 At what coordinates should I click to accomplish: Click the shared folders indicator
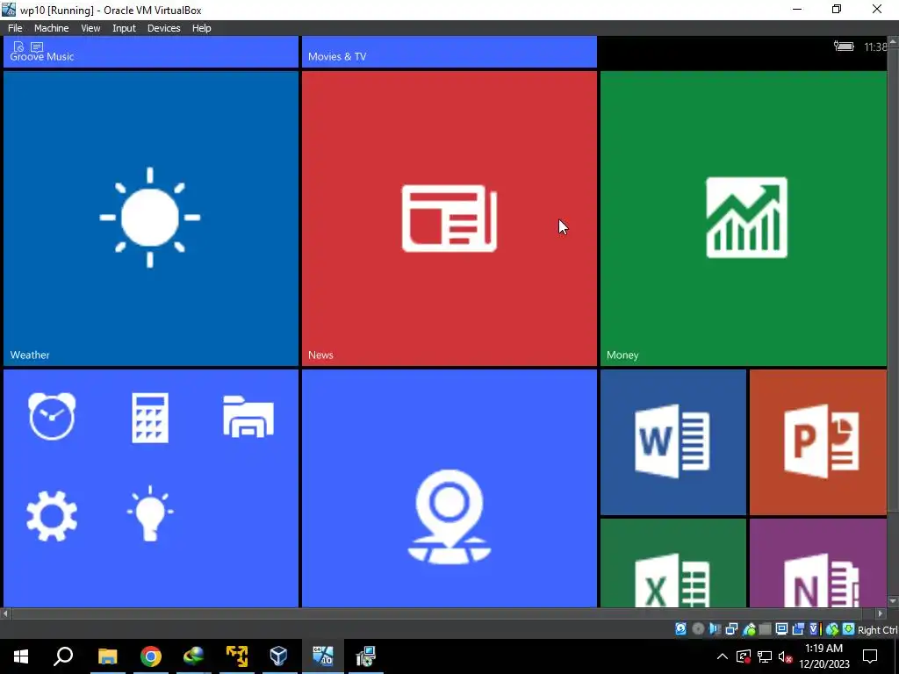[x=765, y=629]
